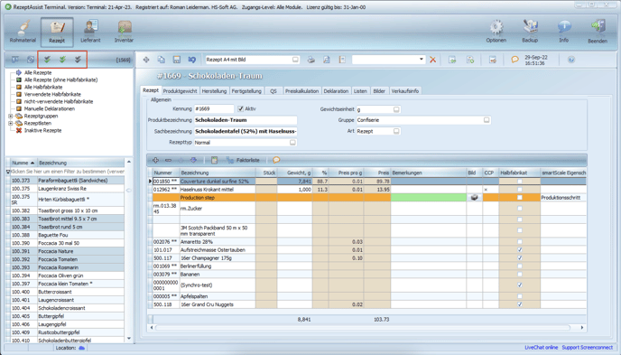
Task: Toggle Halbfabrikat checkbox for Amaretto 28% row
Action: tap(520, 242)
